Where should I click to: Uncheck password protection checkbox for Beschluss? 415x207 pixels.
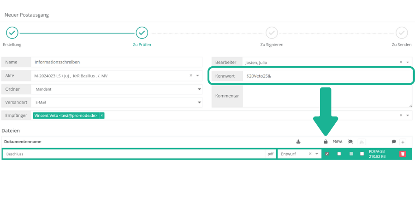327,154
